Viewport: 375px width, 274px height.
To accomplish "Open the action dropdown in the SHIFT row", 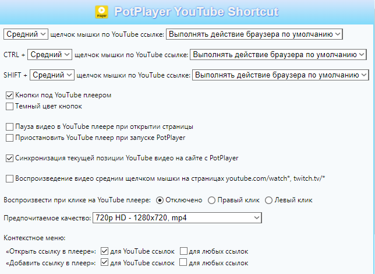I will (281, 75).
